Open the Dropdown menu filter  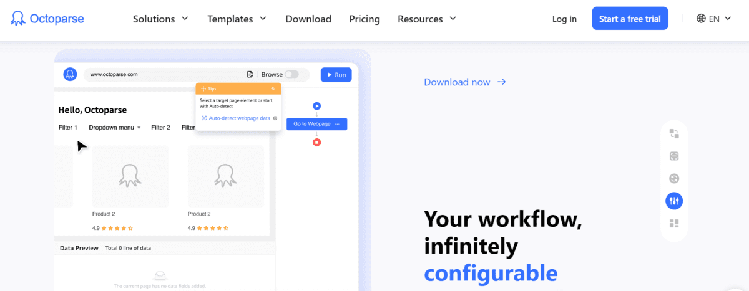coord(115,127)
